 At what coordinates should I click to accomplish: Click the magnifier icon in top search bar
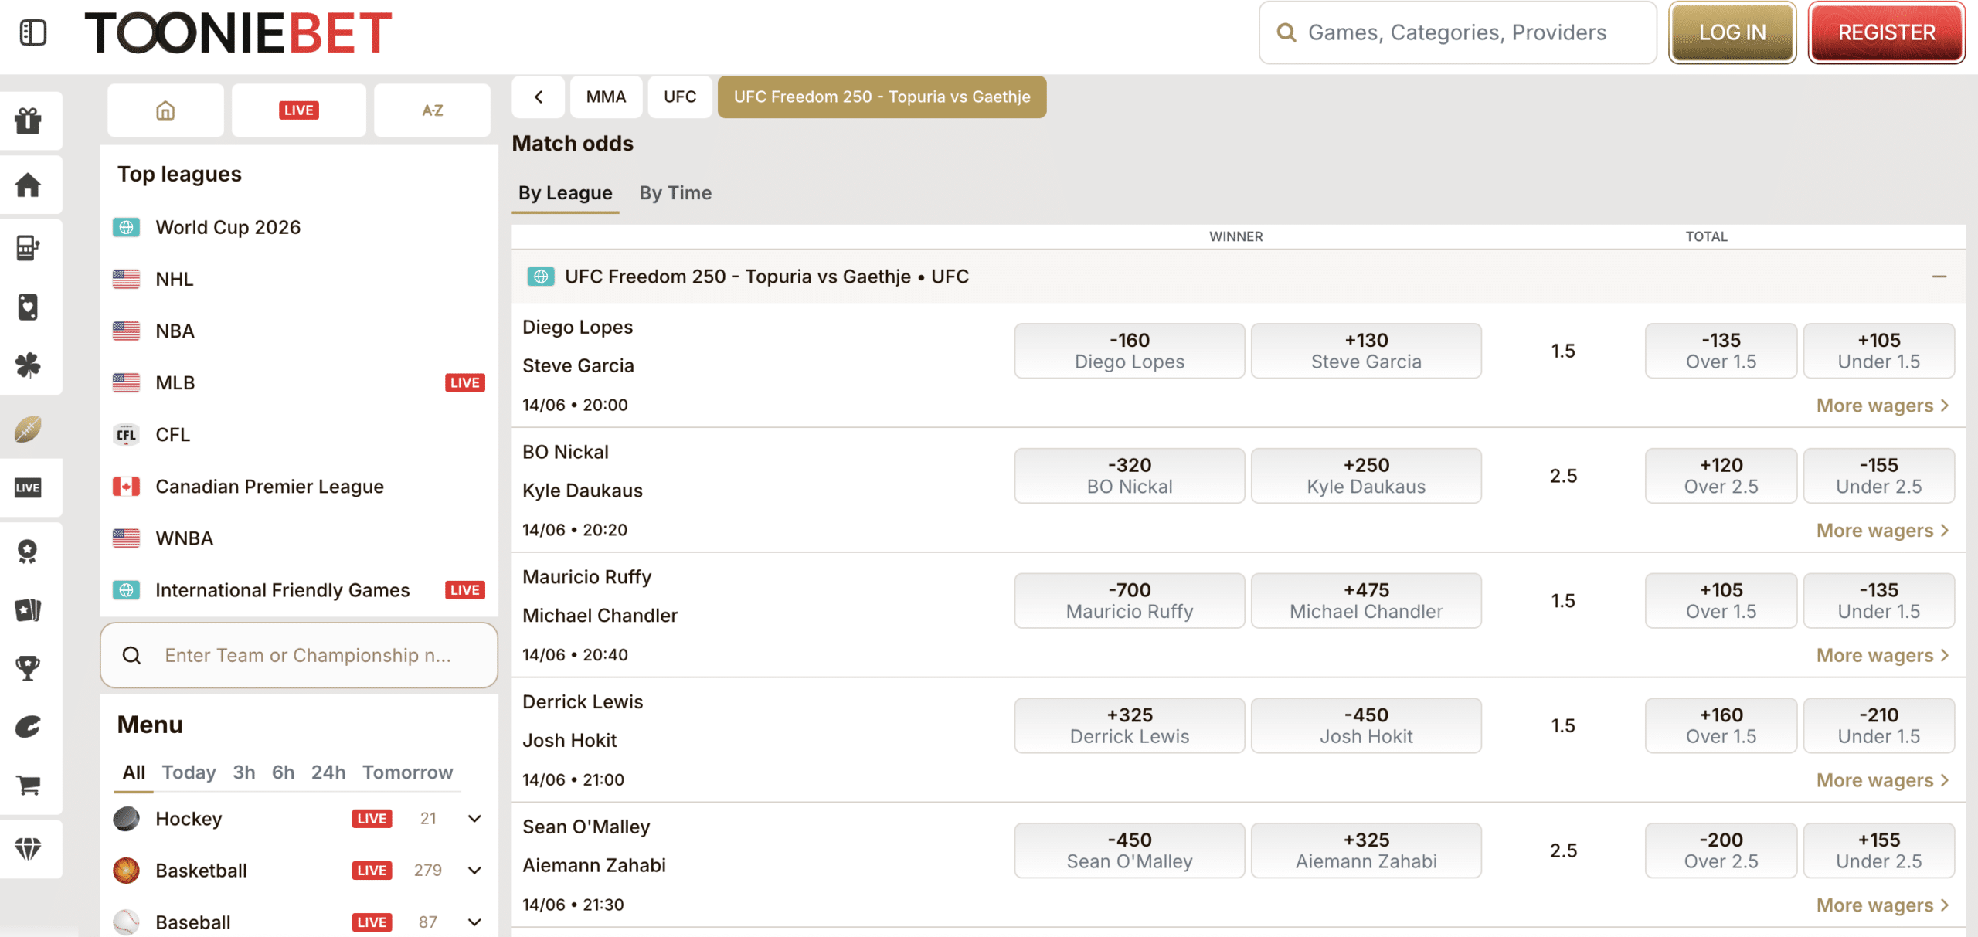pyautogui.click(x=1286, y=32)
